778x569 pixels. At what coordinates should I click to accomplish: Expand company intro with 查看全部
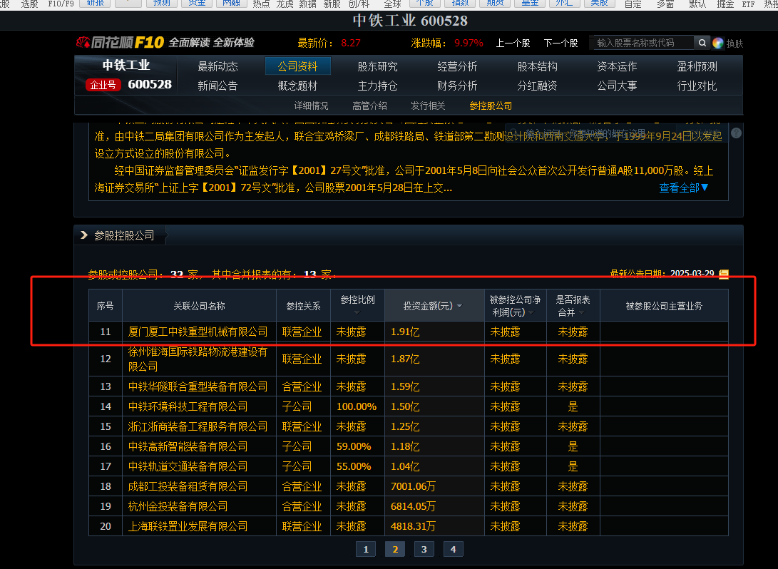(683, 188)
